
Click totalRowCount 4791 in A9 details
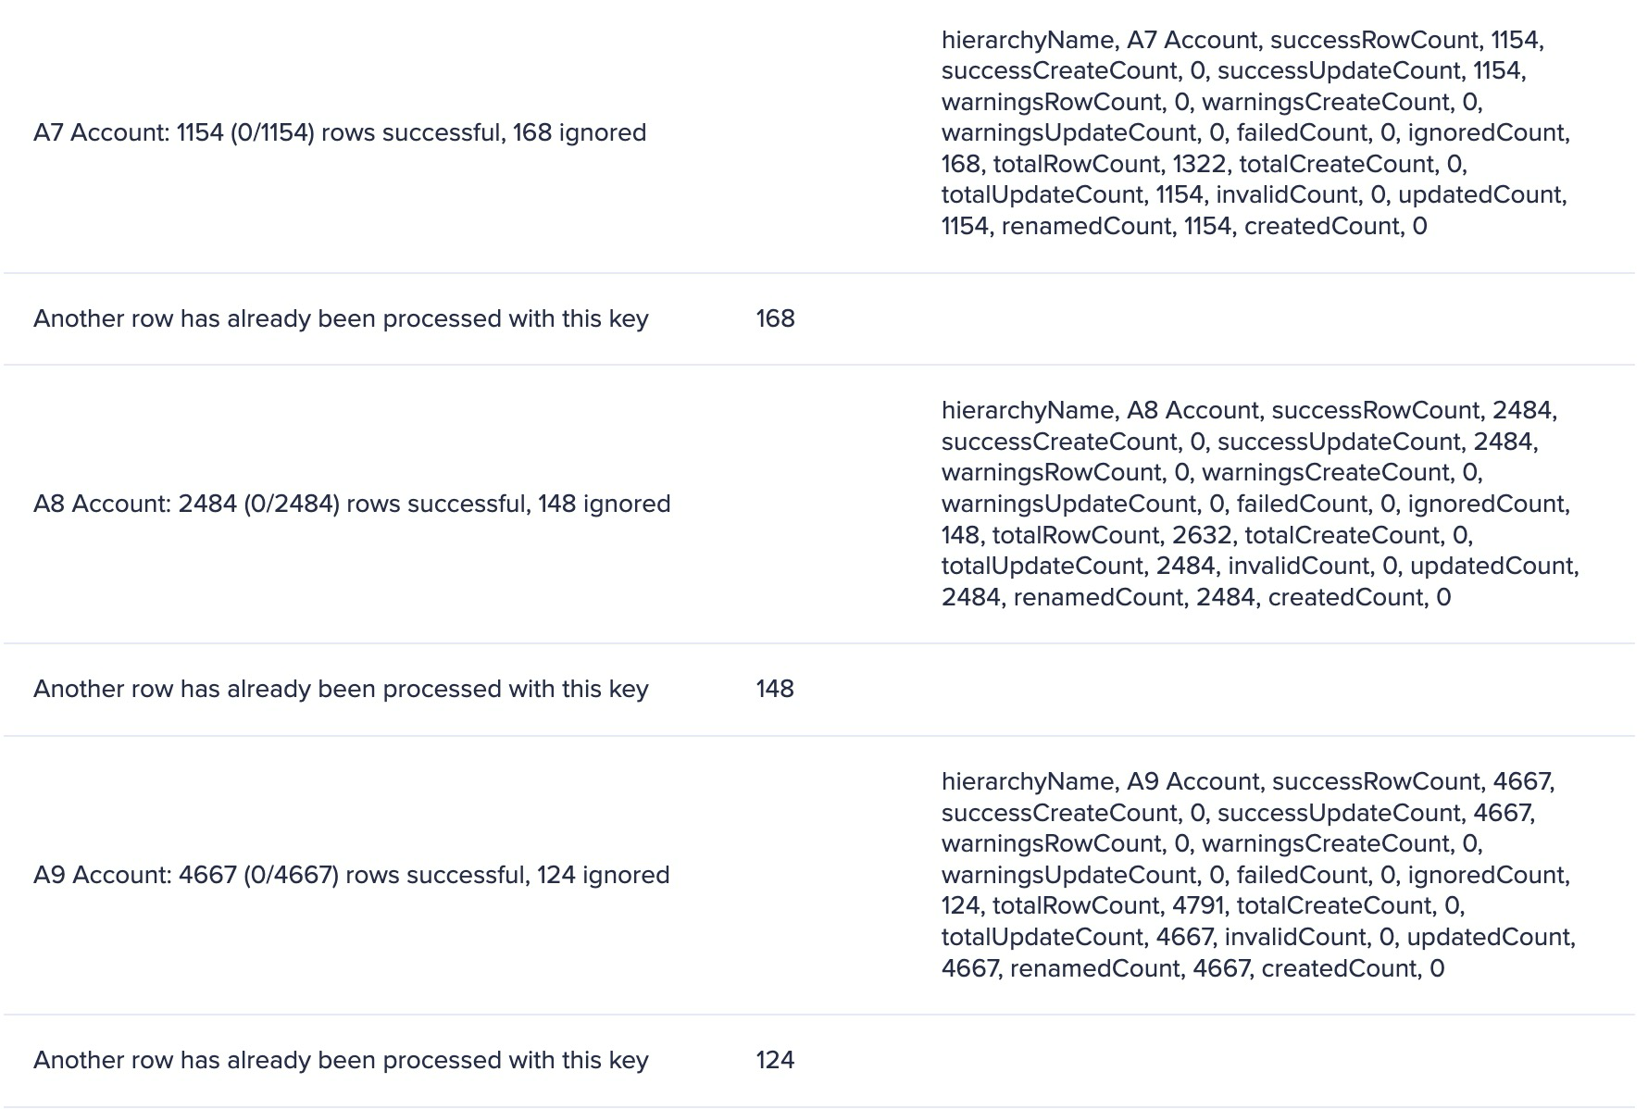(x=1110, y=906)
